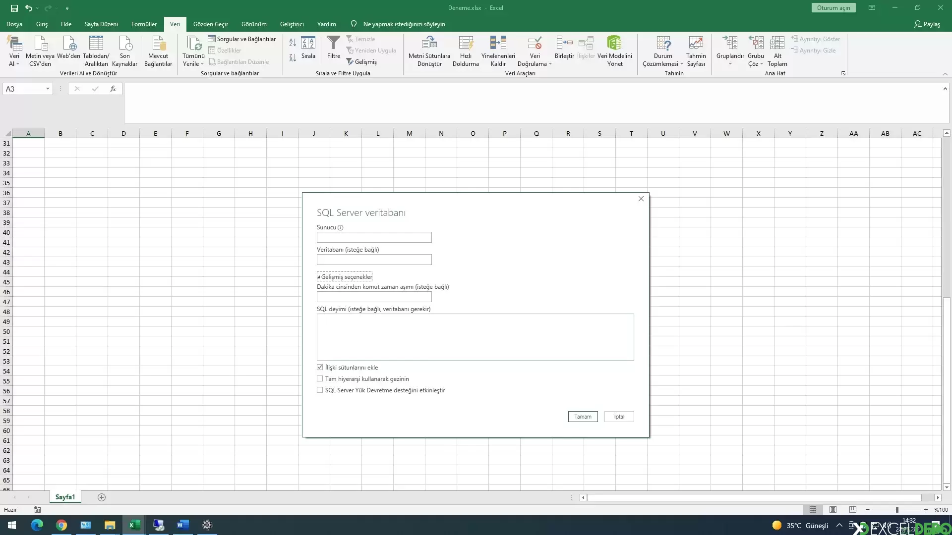Open the Sırala sort dialog
The height and width of the screenshot is (535, 952).
point(308,48)
